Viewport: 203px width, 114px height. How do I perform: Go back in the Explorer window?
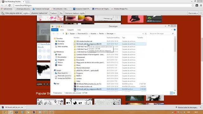[x=54, y=34]
